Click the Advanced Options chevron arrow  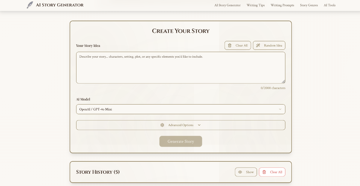[199, 125]
